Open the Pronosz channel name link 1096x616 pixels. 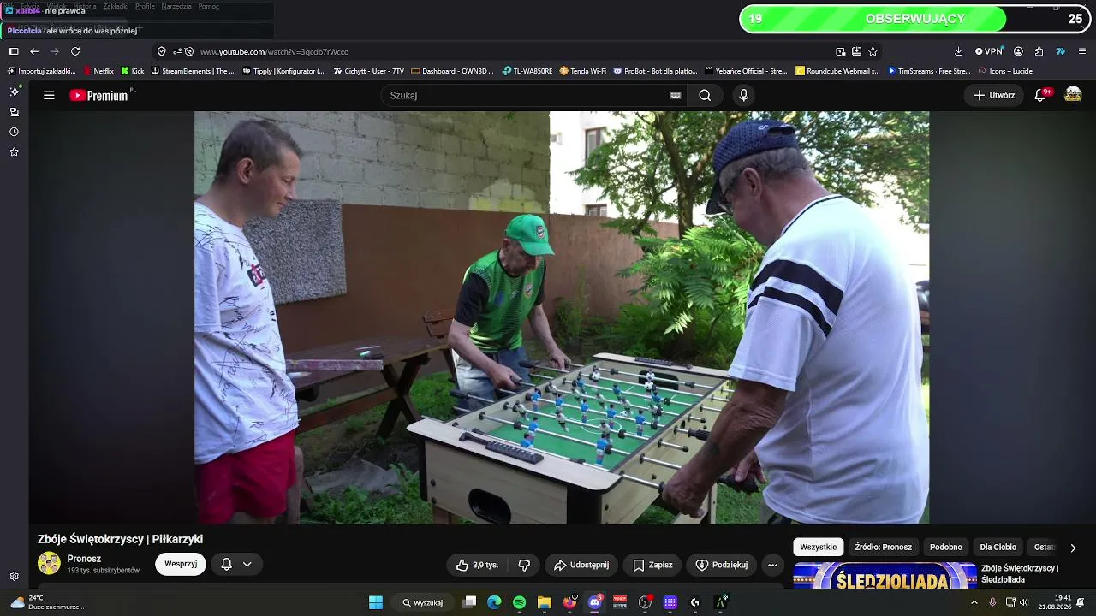tap(84, 559)
